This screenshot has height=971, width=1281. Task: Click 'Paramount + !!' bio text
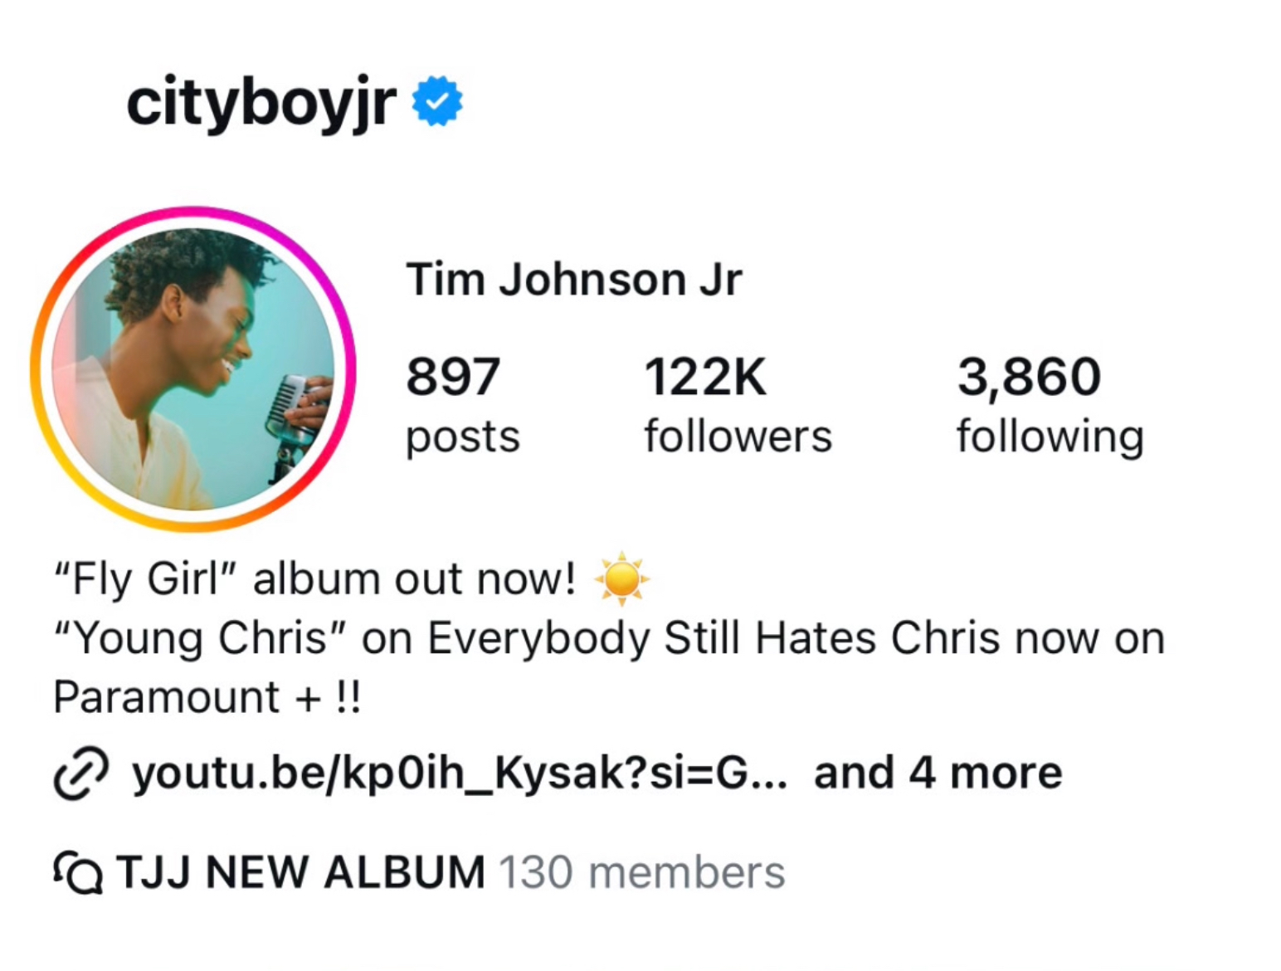[207, 697]
